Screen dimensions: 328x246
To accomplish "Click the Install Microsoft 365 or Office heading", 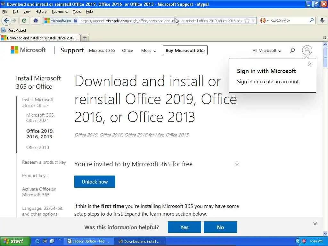I will [x=38, y=82].
